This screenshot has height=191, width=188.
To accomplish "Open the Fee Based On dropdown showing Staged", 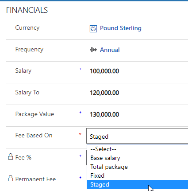I will coord(137,136).
